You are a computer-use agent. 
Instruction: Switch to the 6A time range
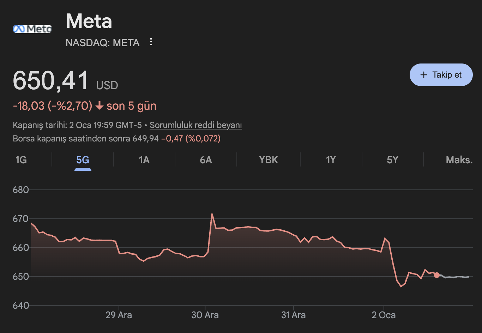pos(206,160)
